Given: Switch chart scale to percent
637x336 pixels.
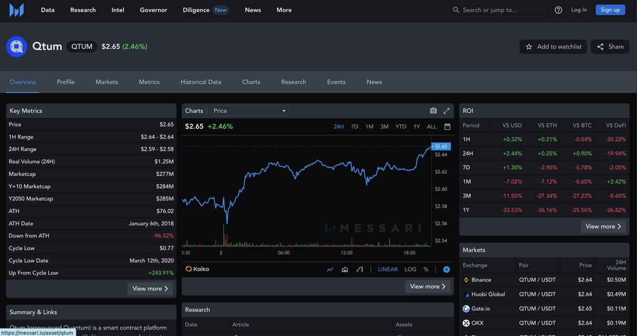Looking at the screenshot, I should pos(426,269).
